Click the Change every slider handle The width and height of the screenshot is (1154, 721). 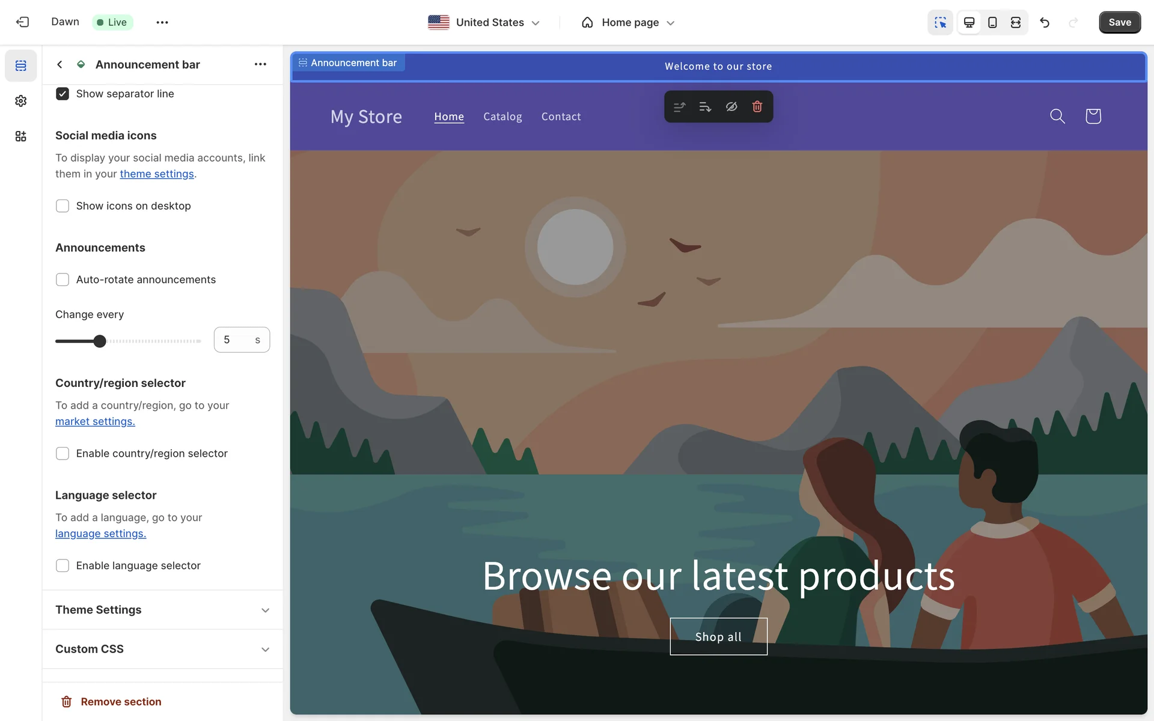click(x=100, y=341)
